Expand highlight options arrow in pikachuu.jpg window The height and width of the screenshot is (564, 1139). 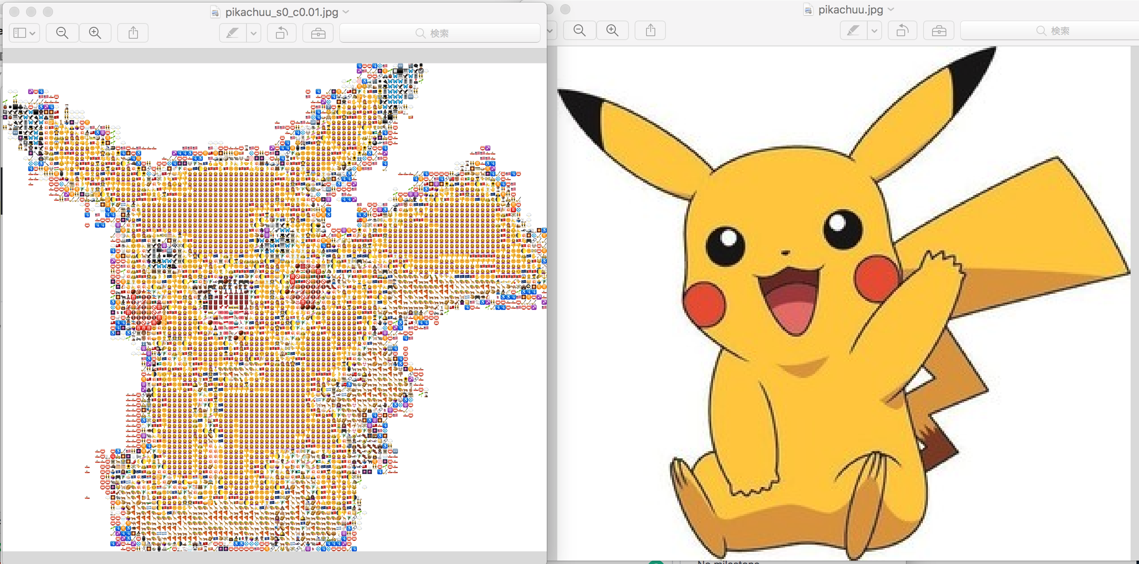point(874,30)
